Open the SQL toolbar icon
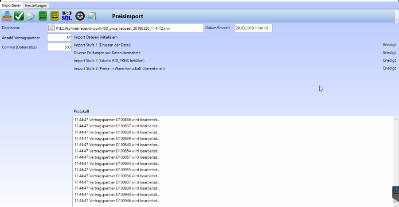 [x=66, y=16]
